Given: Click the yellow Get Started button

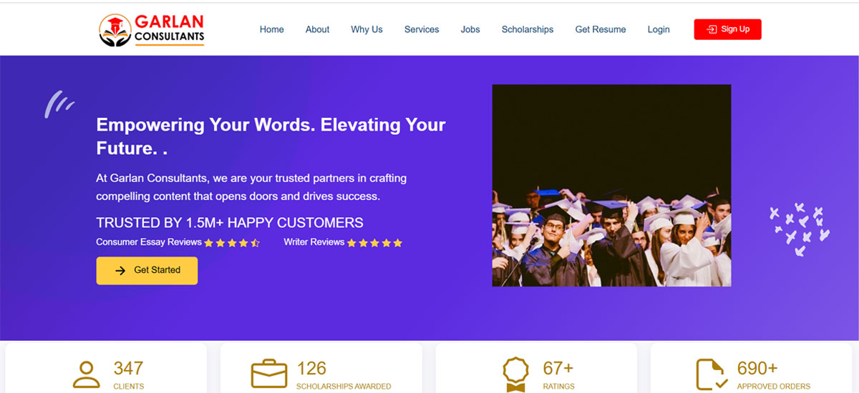Looking at the screenshot, I should [x=147, y=271].
